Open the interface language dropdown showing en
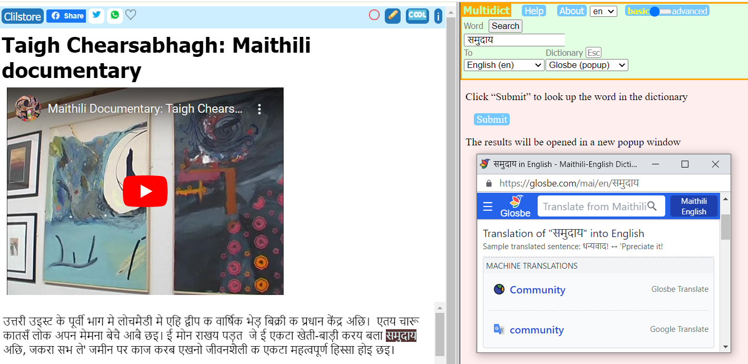The image size is (748, 364). [603, 10]
